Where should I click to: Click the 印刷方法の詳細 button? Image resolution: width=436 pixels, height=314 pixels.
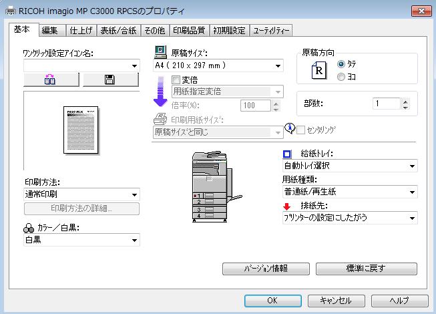pyautogui.click(x=81, y=208)
